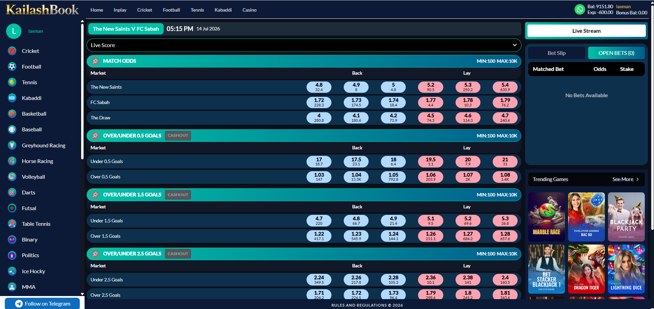
Task: Back The Draw at odds 4.2
Action: tap(393, 118)
